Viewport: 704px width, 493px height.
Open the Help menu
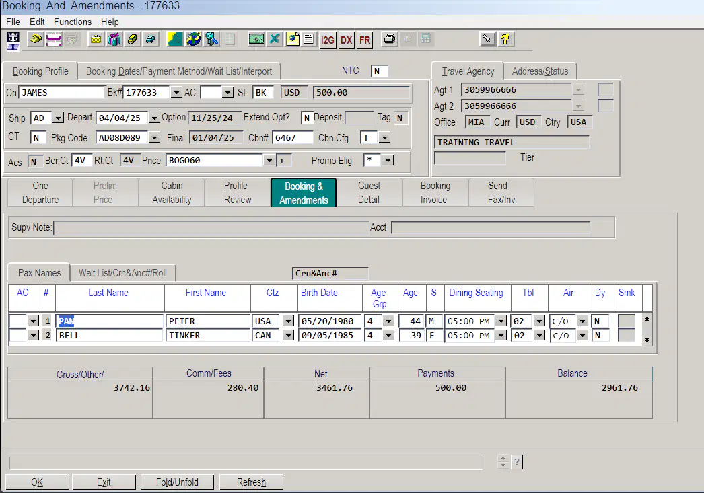pos(110,22)
